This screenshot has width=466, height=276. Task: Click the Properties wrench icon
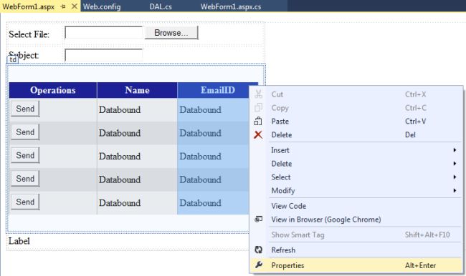pos(258,265)
